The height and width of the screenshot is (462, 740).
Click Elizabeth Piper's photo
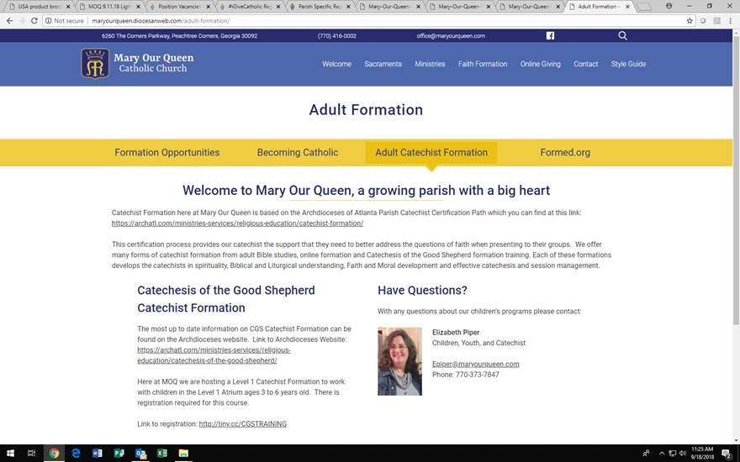point(399,361)
